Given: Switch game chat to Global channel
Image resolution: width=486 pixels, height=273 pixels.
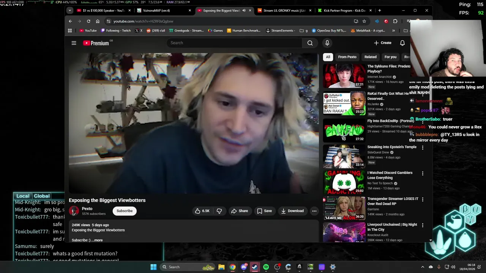Looking at the screenshot, I should coord(42,196).
